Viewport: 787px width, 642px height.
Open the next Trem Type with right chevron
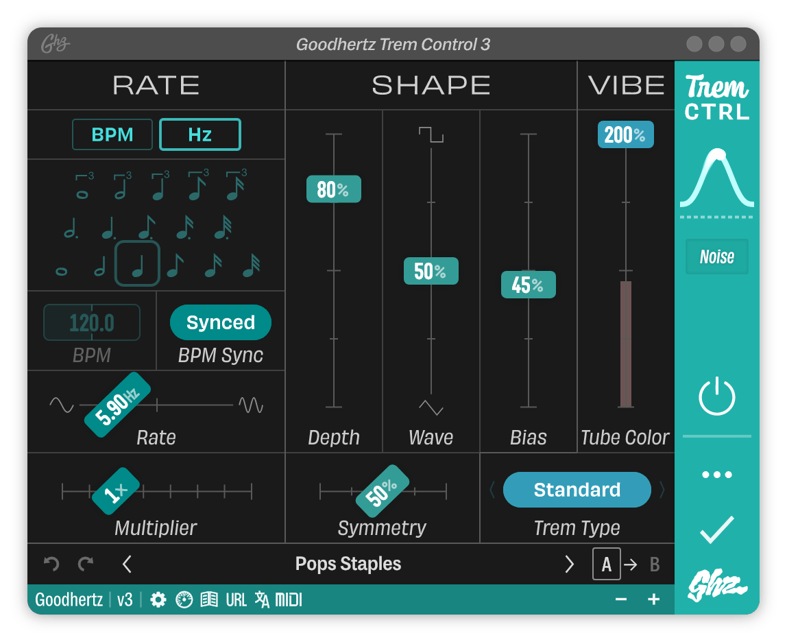click(x=662, y=490)
